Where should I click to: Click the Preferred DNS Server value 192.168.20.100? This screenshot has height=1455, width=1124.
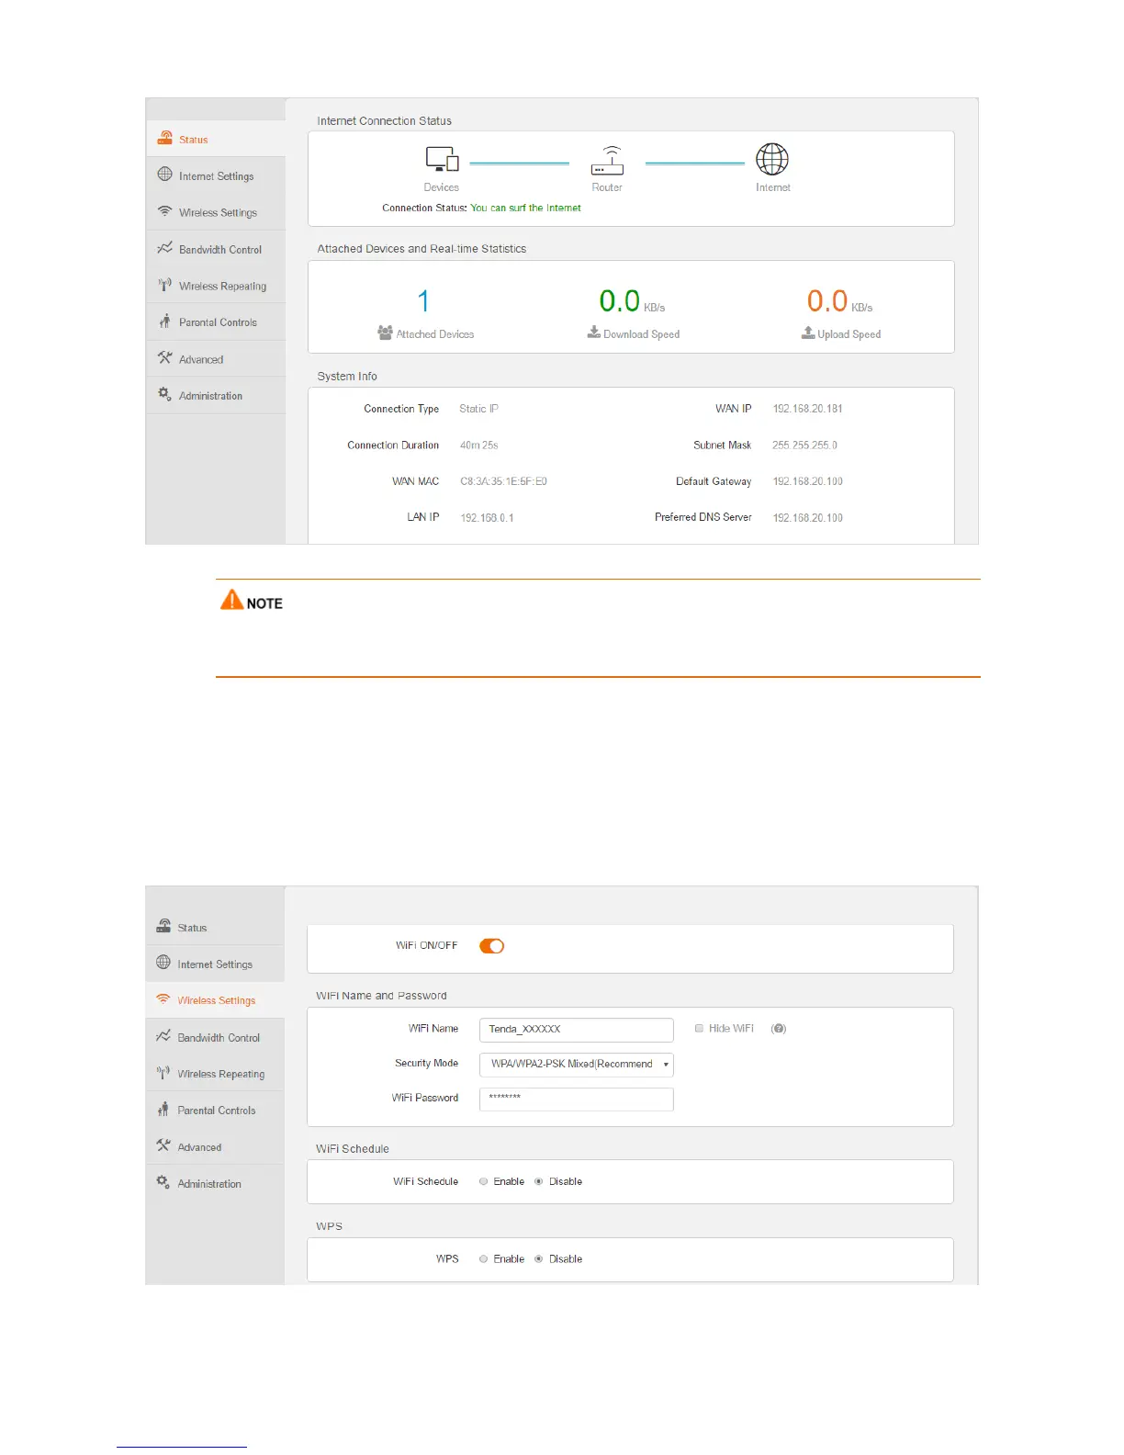point(808,518)
